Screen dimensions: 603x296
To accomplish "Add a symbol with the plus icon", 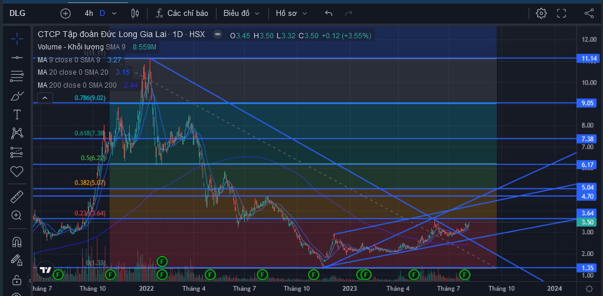I will coord(65,14).
